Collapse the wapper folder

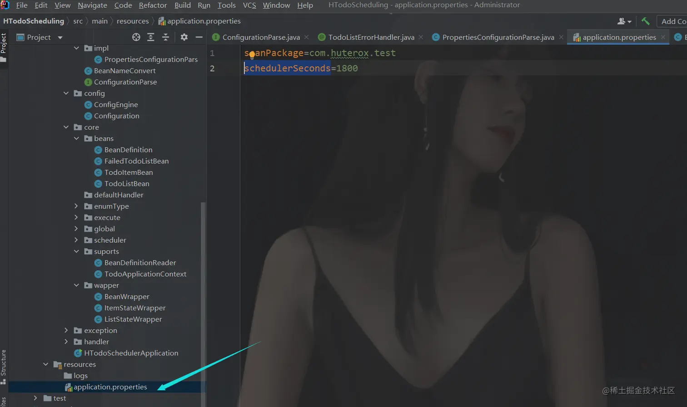pos(76,285)
